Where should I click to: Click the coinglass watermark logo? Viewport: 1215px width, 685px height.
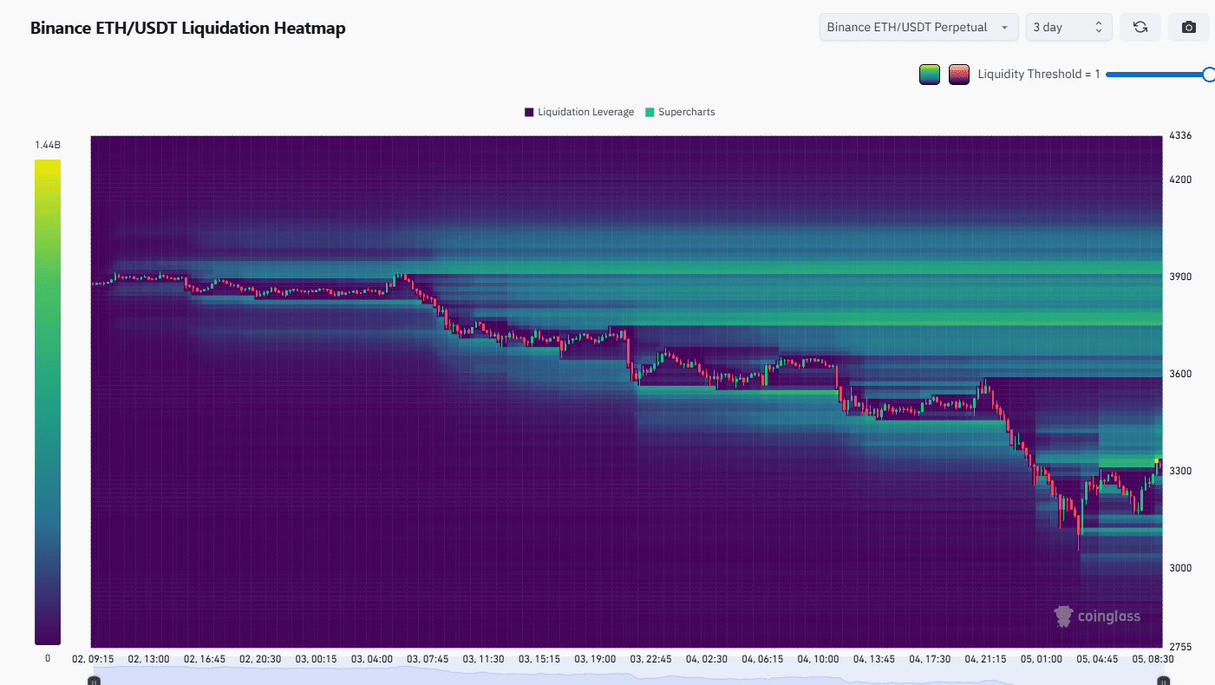pos(1097,616)
